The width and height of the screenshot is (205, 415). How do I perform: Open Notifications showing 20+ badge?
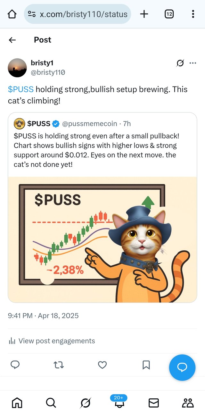[x=119, y=402]
